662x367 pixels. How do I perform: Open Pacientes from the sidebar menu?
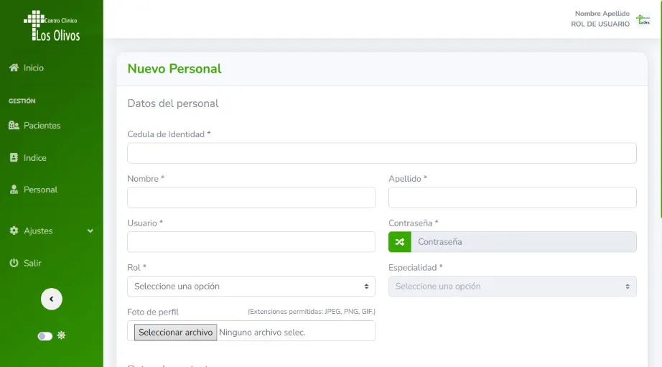pyautogui.click(x=42, y=126)
